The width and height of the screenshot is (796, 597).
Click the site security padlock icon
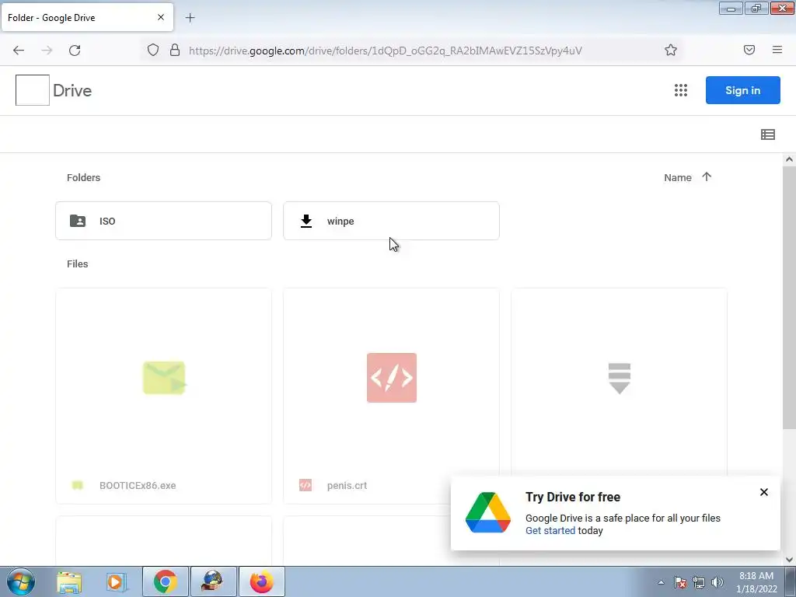[x=175, y=50]
